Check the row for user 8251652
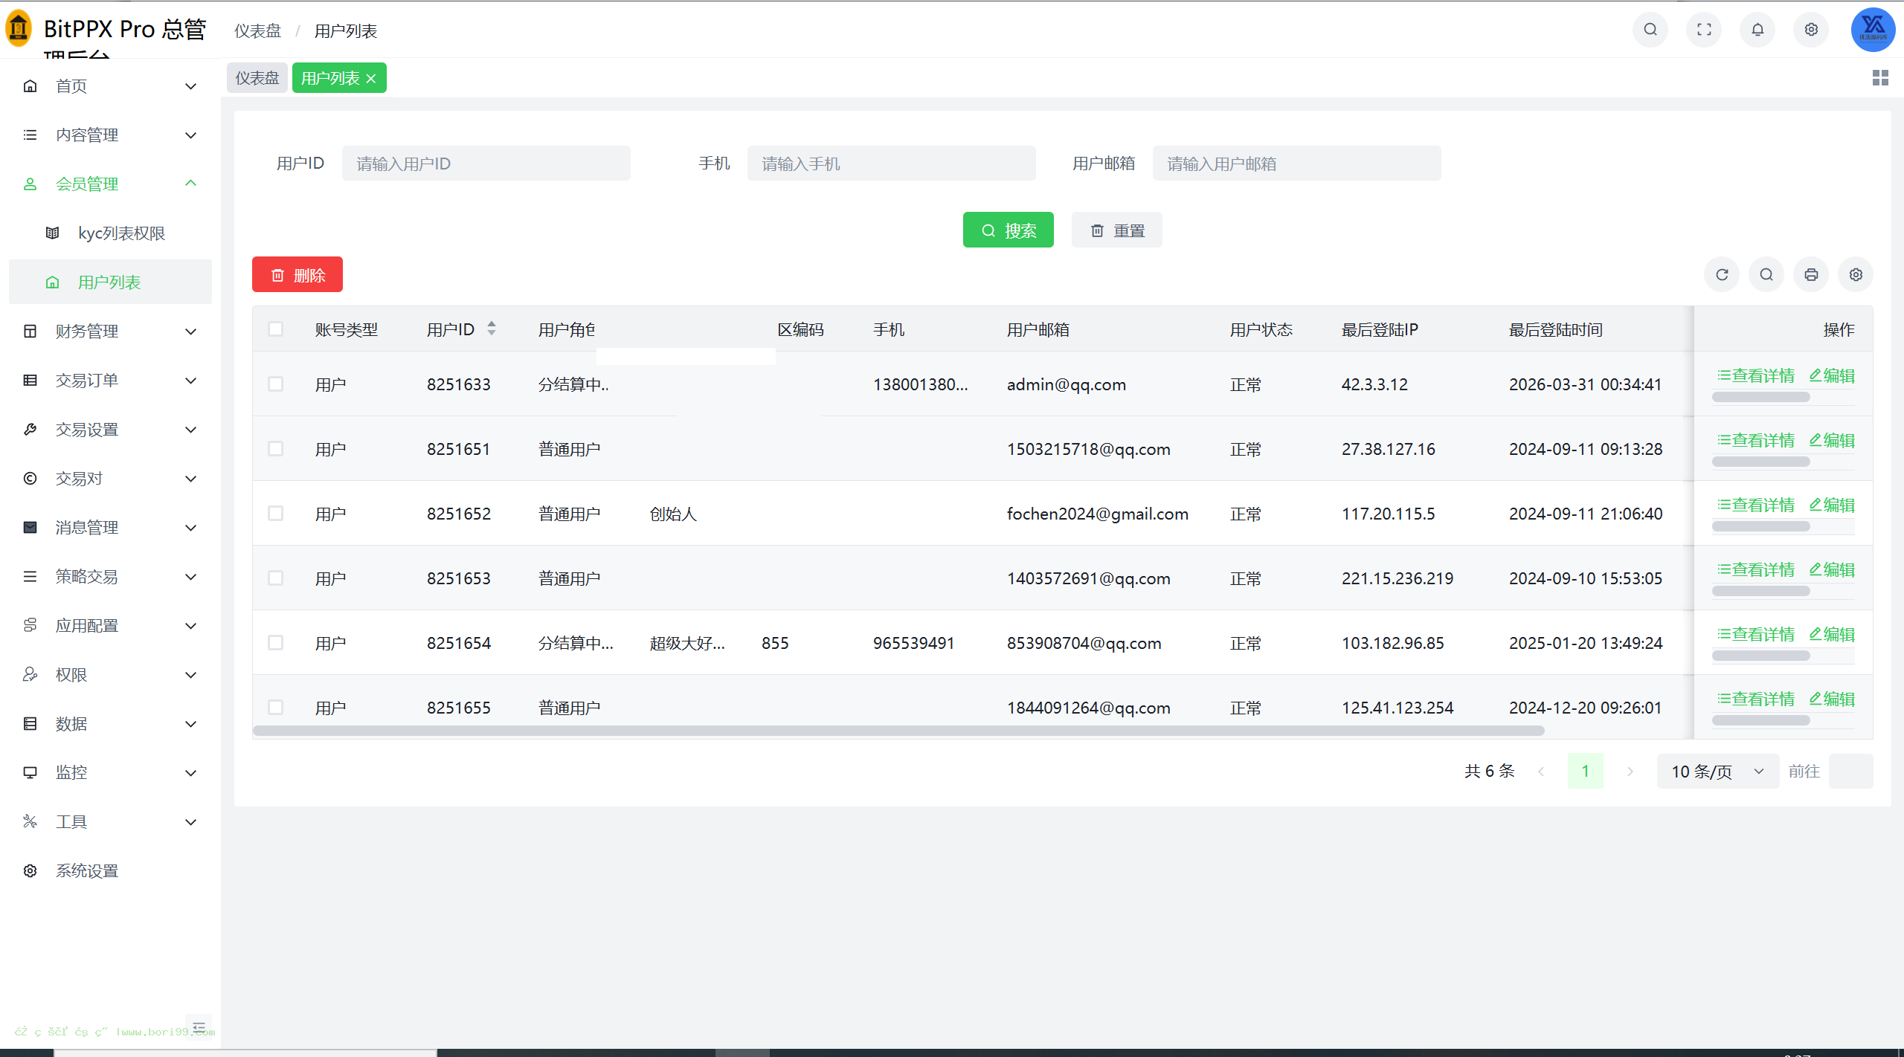The width and height of the screenshot is (1904, 1057). click(275, 513)
